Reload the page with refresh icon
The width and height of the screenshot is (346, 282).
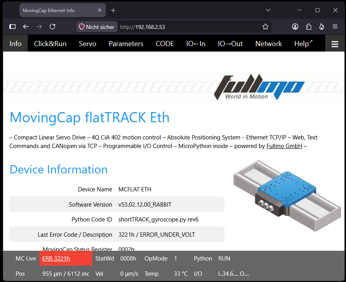pos(52,27)
